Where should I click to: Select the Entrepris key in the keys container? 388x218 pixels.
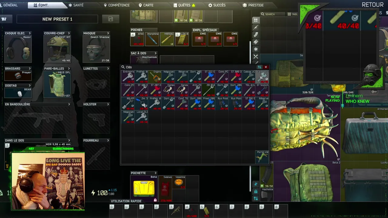click(128, 77)
